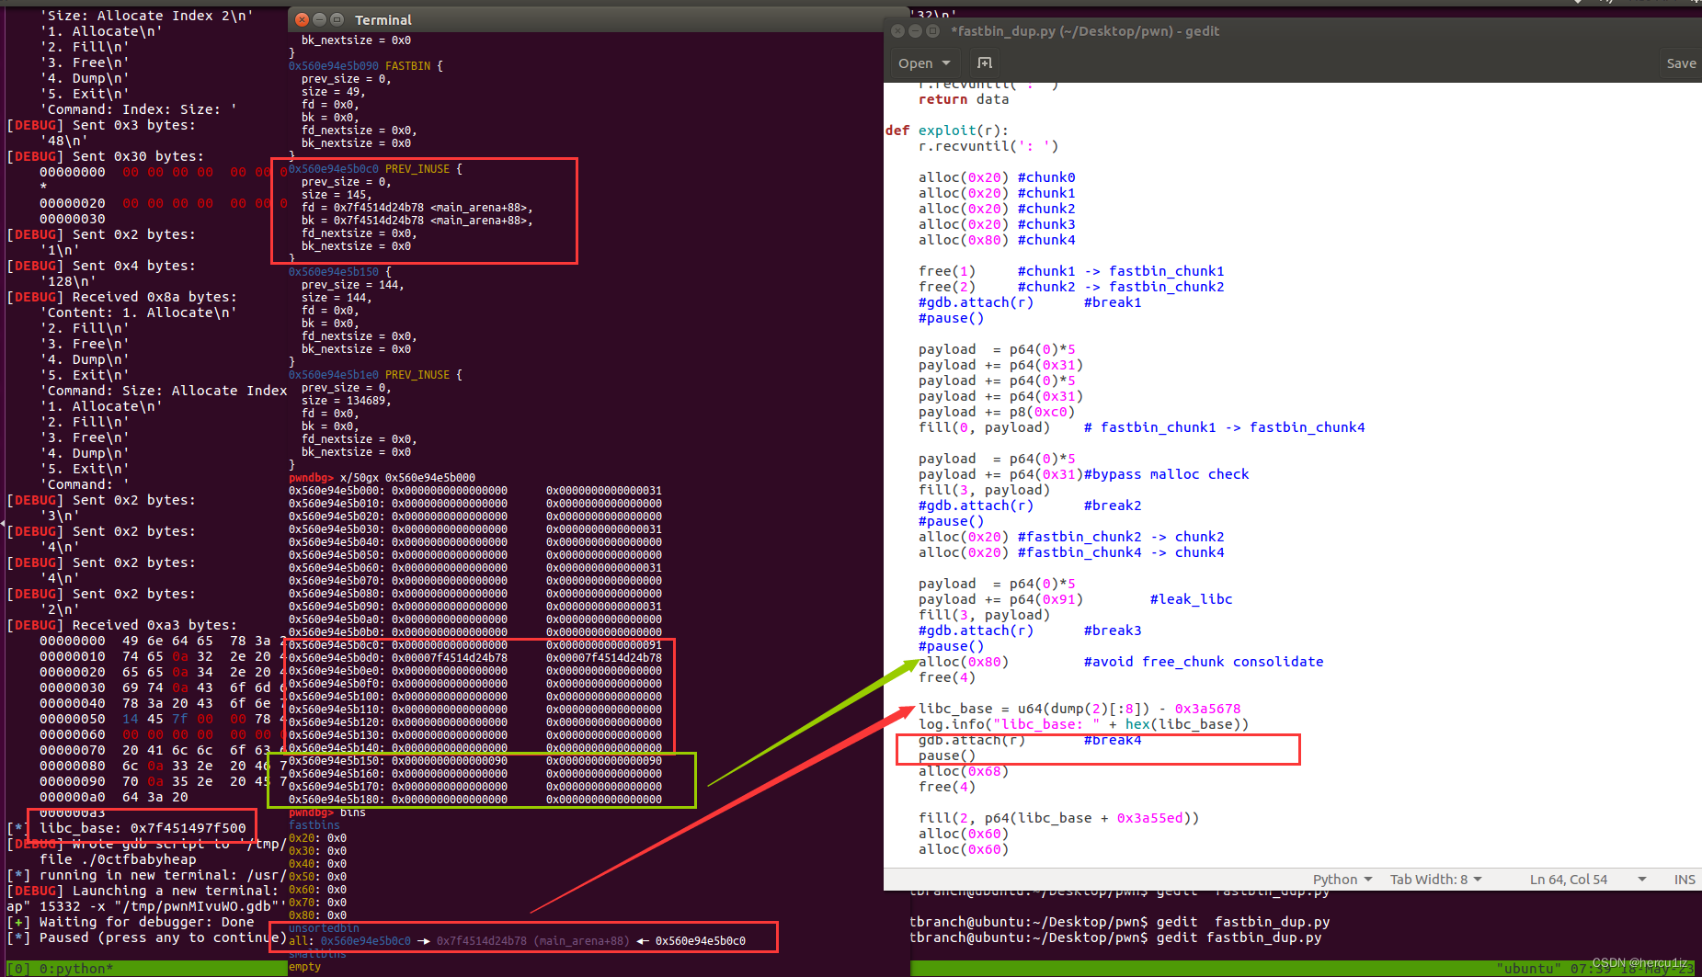The image size is (1702, 977).
Task: Click the alloc(0x80) #chunk4 line
Action: click(x=996, y=240)
